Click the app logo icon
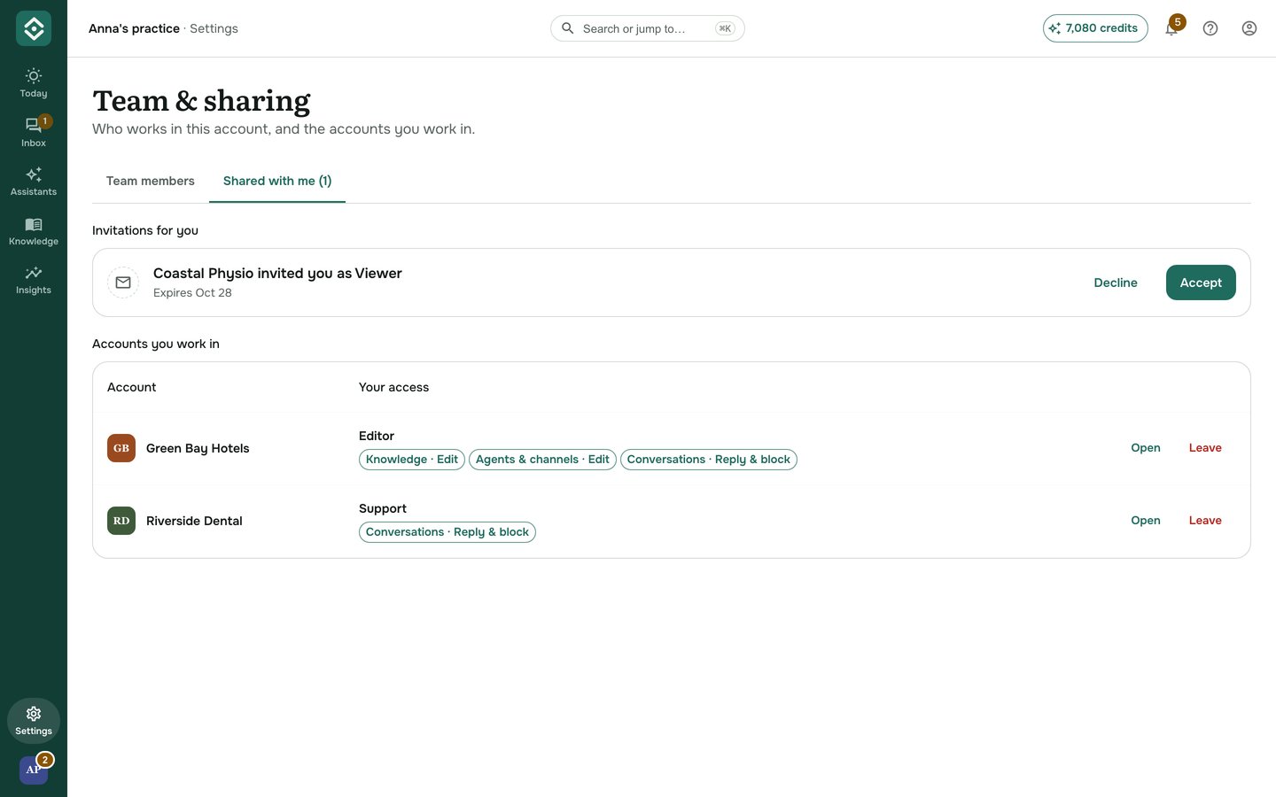The height and width of the screenshot is (797, 1276). click(x=34, y=28)
